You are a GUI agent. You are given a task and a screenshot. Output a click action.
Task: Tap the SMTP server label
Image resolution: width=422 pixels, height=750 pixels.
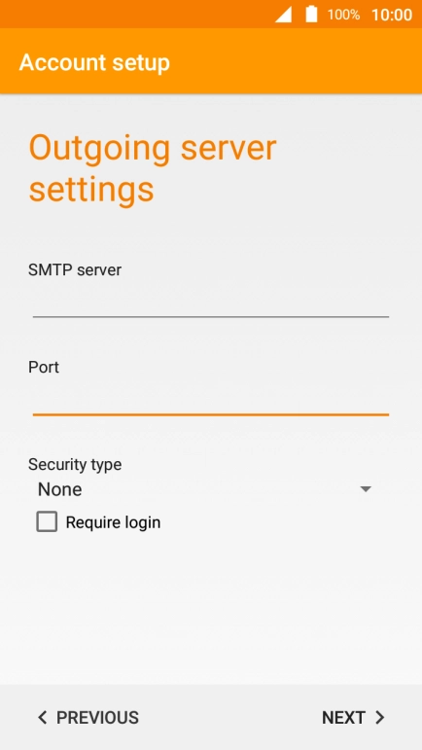click(x=75, y=269)
